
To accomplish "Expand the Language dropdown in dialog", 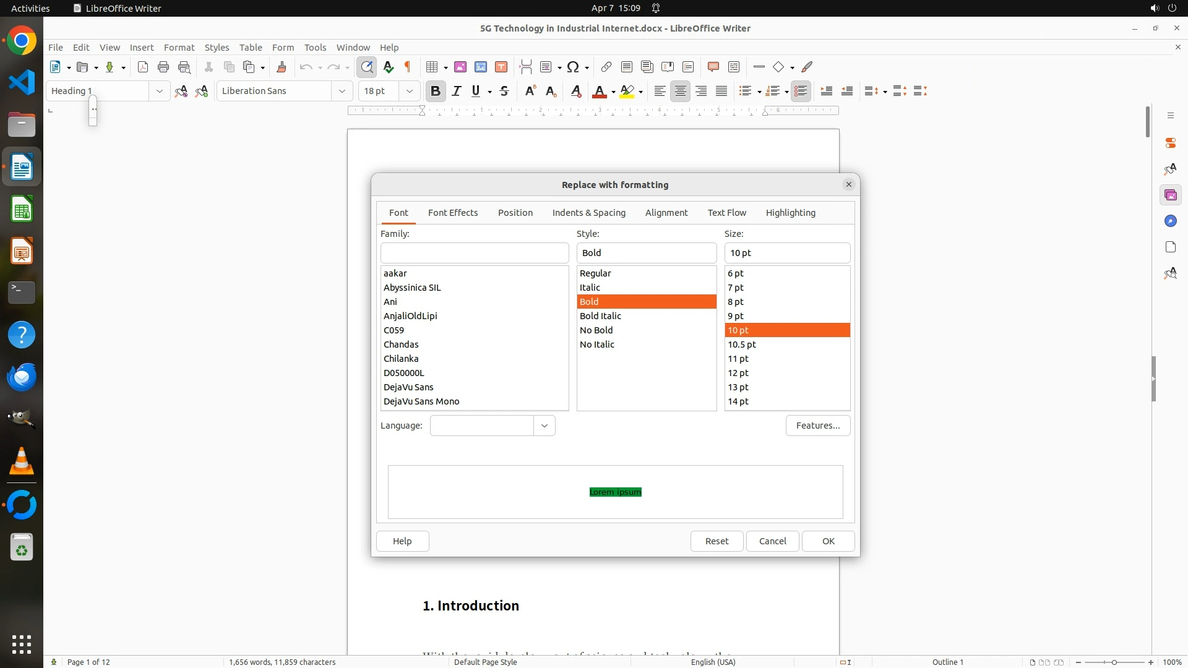I will pyautogui.click(x=544, y=426).
